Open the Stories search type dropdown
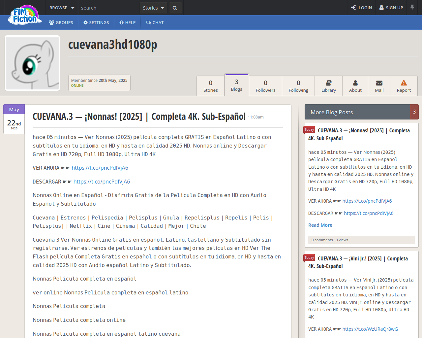This screenshot has height=338, width=422. pyautogui.click(x=153, y=8)
